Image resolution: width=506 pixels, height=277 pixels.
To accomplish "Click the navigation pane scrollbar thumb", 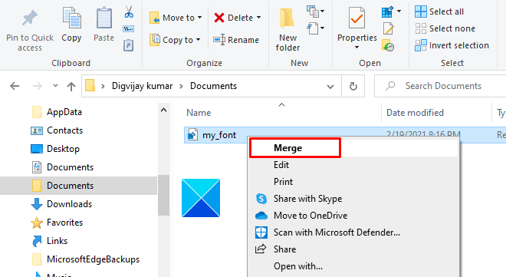I will 163,195.
